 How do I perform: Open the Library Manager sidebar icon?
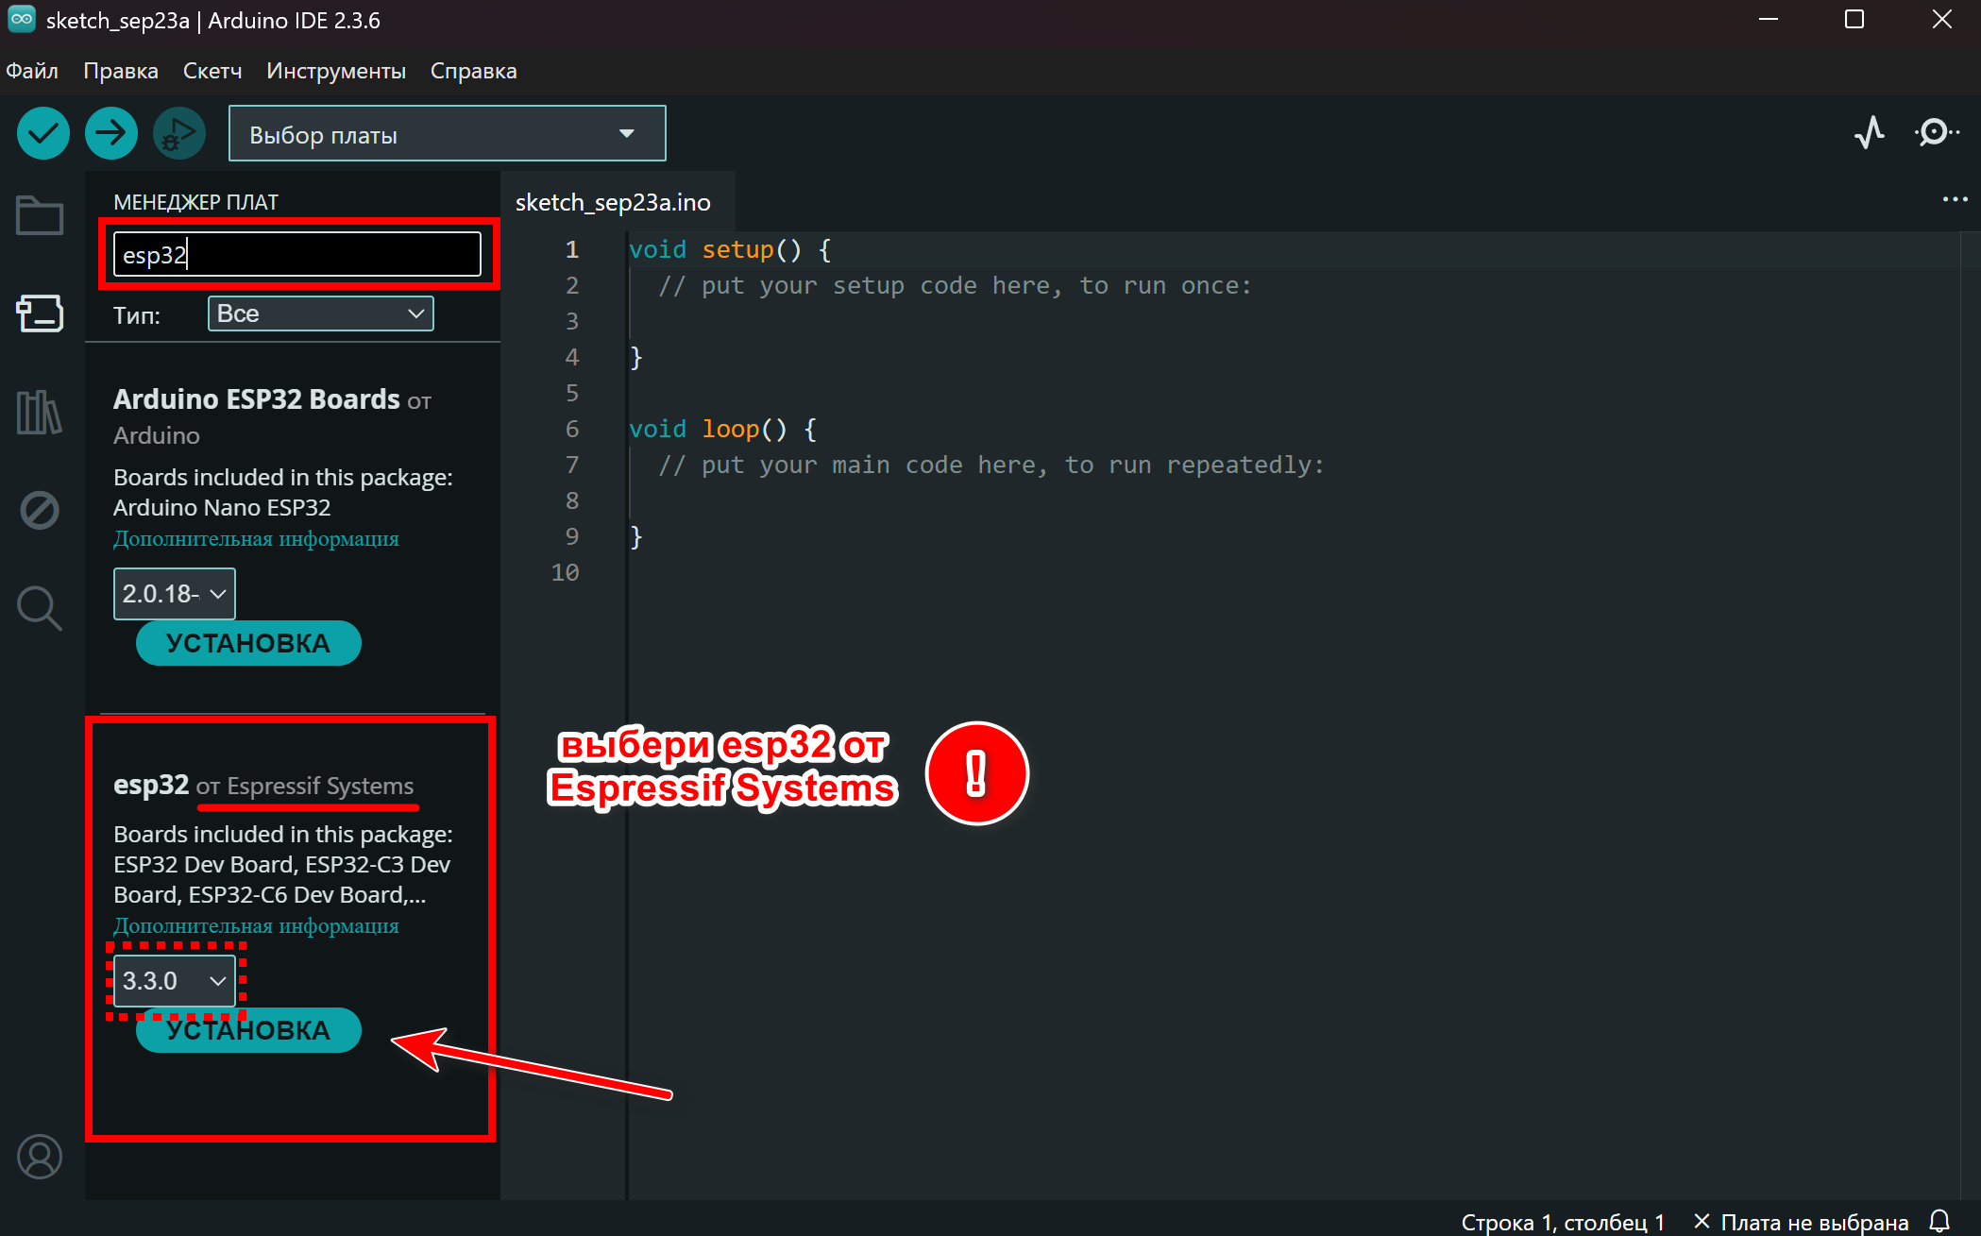[40, 413]
